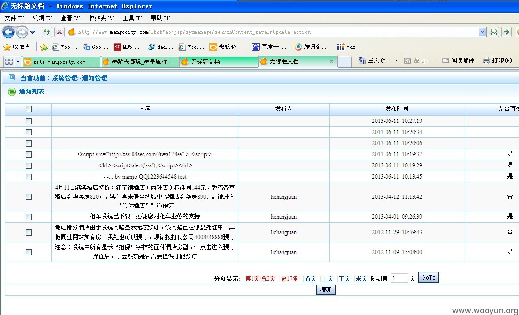Image resolution: width=519 pixels, height=315 pixels.
Task: Open the 编辑 menu
Action: 43,18
